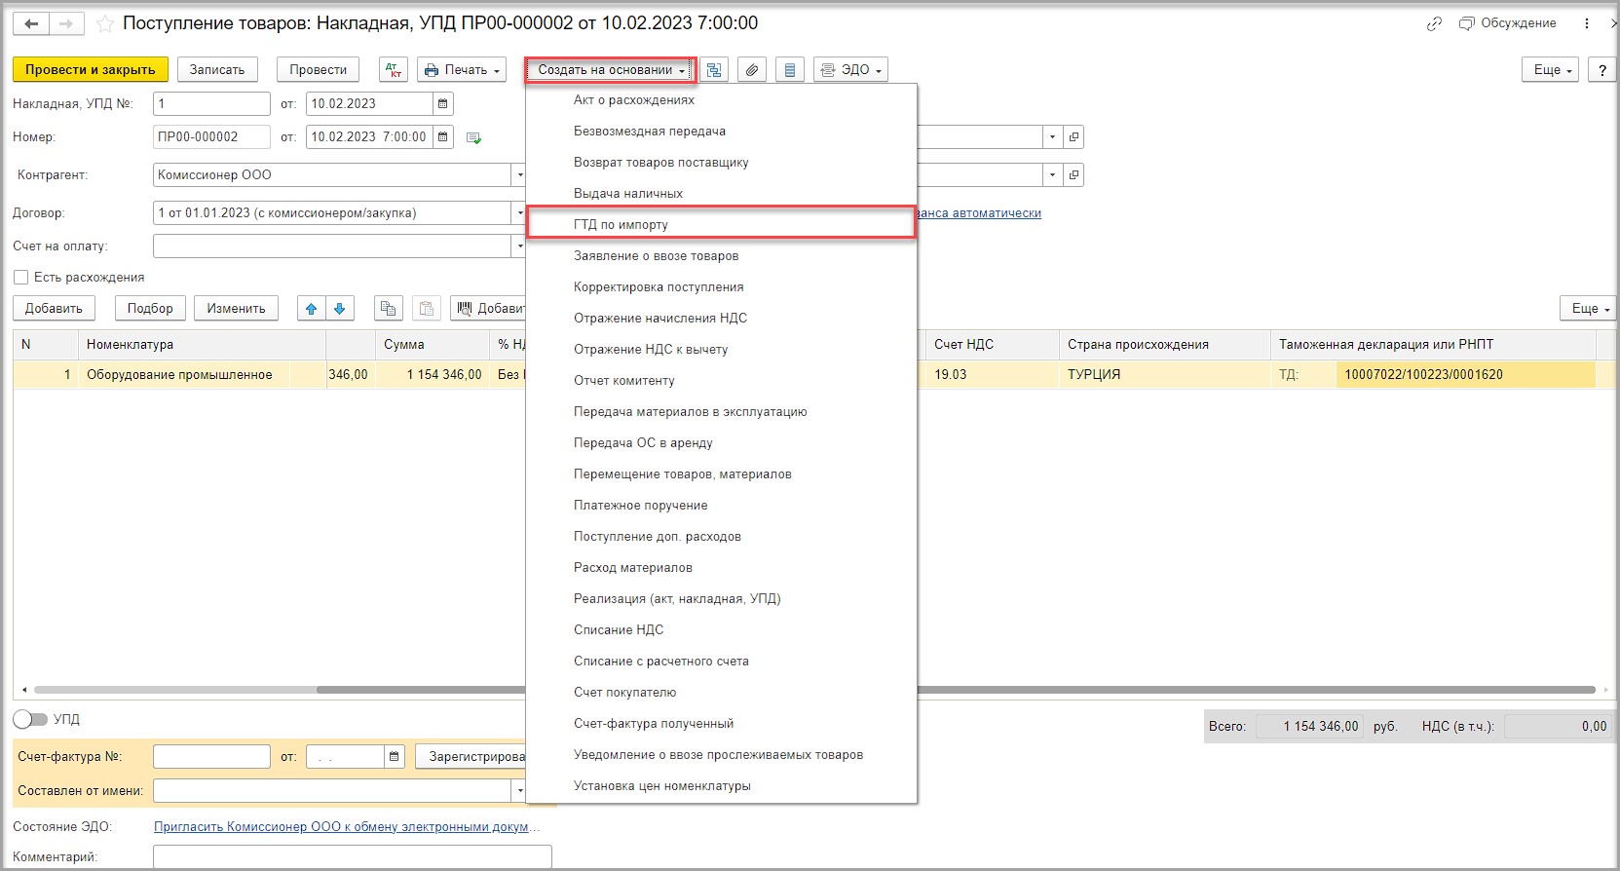Expand the Счет на оплату dropdown
This screenshot has height=871, width=1620.
click(x=519, y=246)
